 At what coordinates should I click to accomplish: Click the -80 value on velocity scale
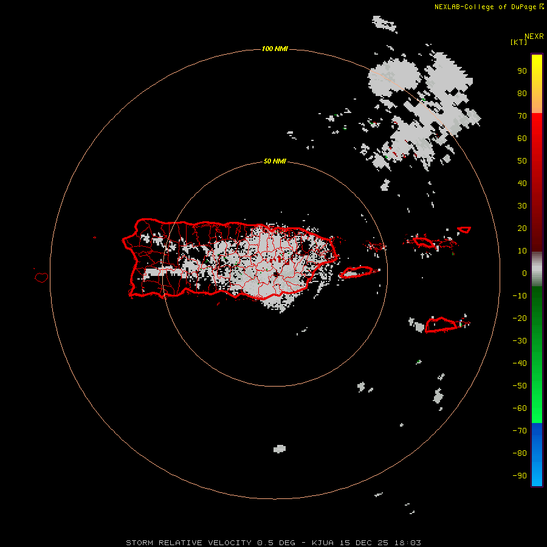(520, 453)
